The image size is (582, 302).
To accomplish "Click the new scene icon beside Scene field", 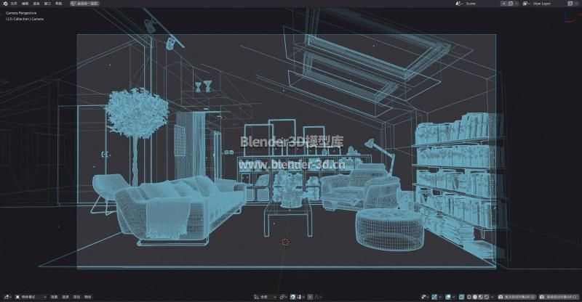I will click(x=511, y=4).
